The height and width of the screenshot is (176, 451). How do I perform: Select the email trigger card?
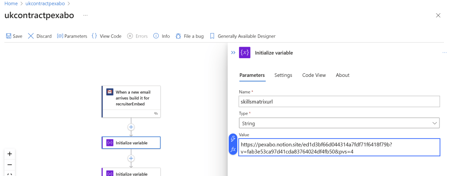pyautogui.click(x=131, y=101)
